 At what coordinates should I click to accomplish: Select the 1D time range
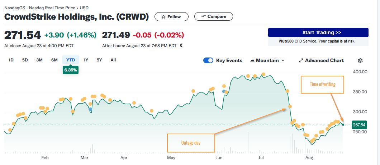pyautogui.click(x=11, y=60)
